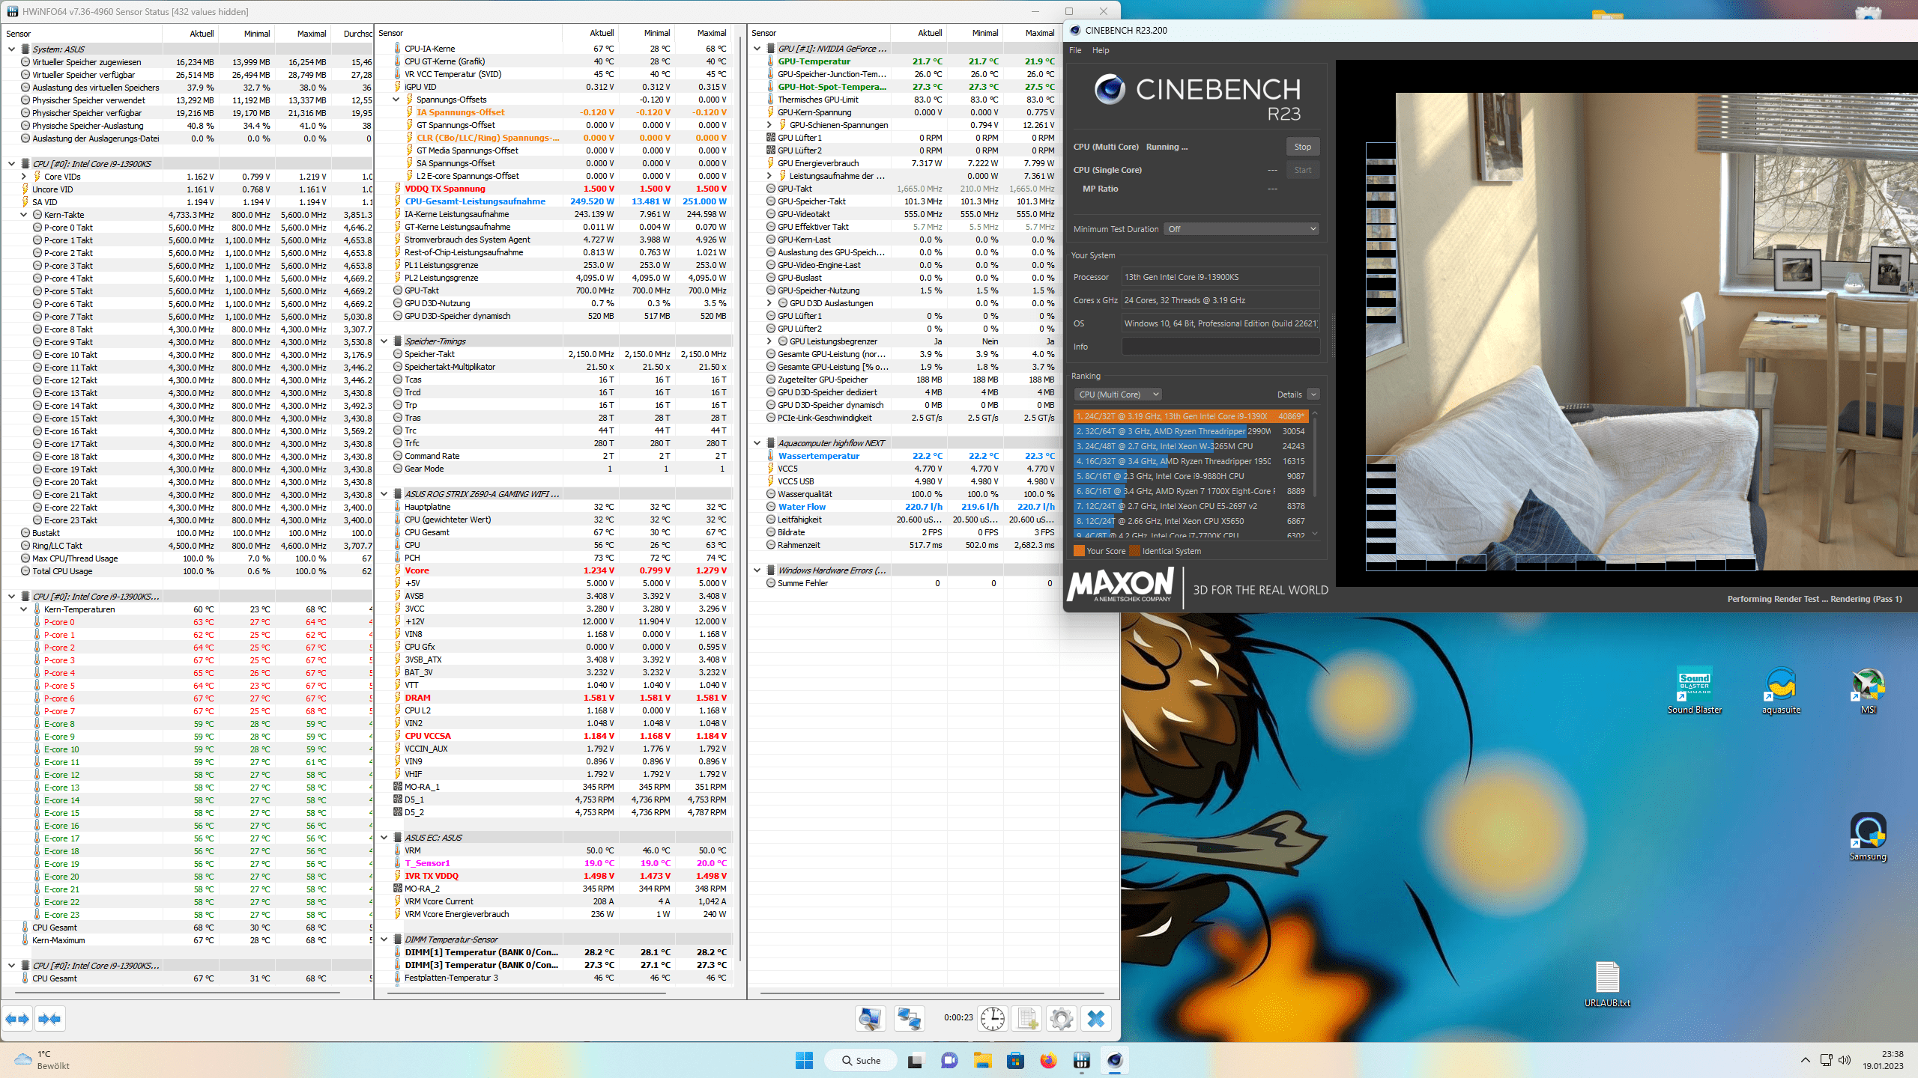Open Cinebench File menu
The height and width of the screenshot is (1078, 1918).
point(1075,50)
